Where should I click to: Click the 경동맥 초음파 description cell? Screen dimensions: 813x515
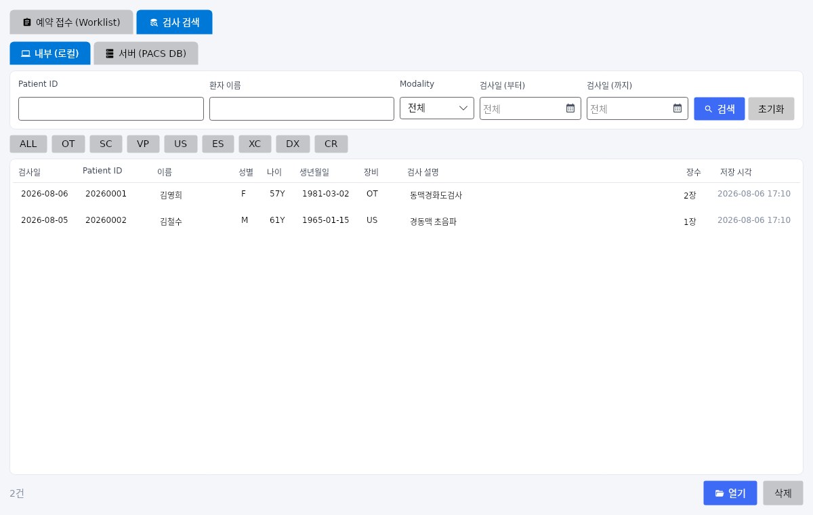click(x=433, y=222)
